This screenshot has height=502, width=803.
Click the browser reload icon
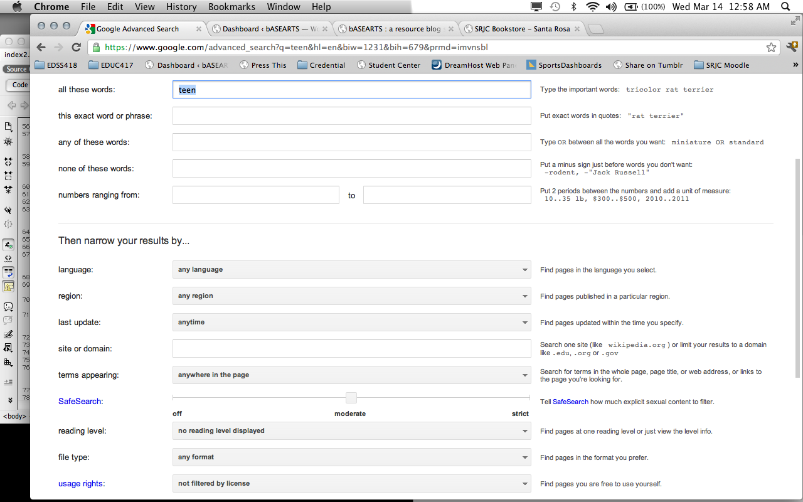77,48
